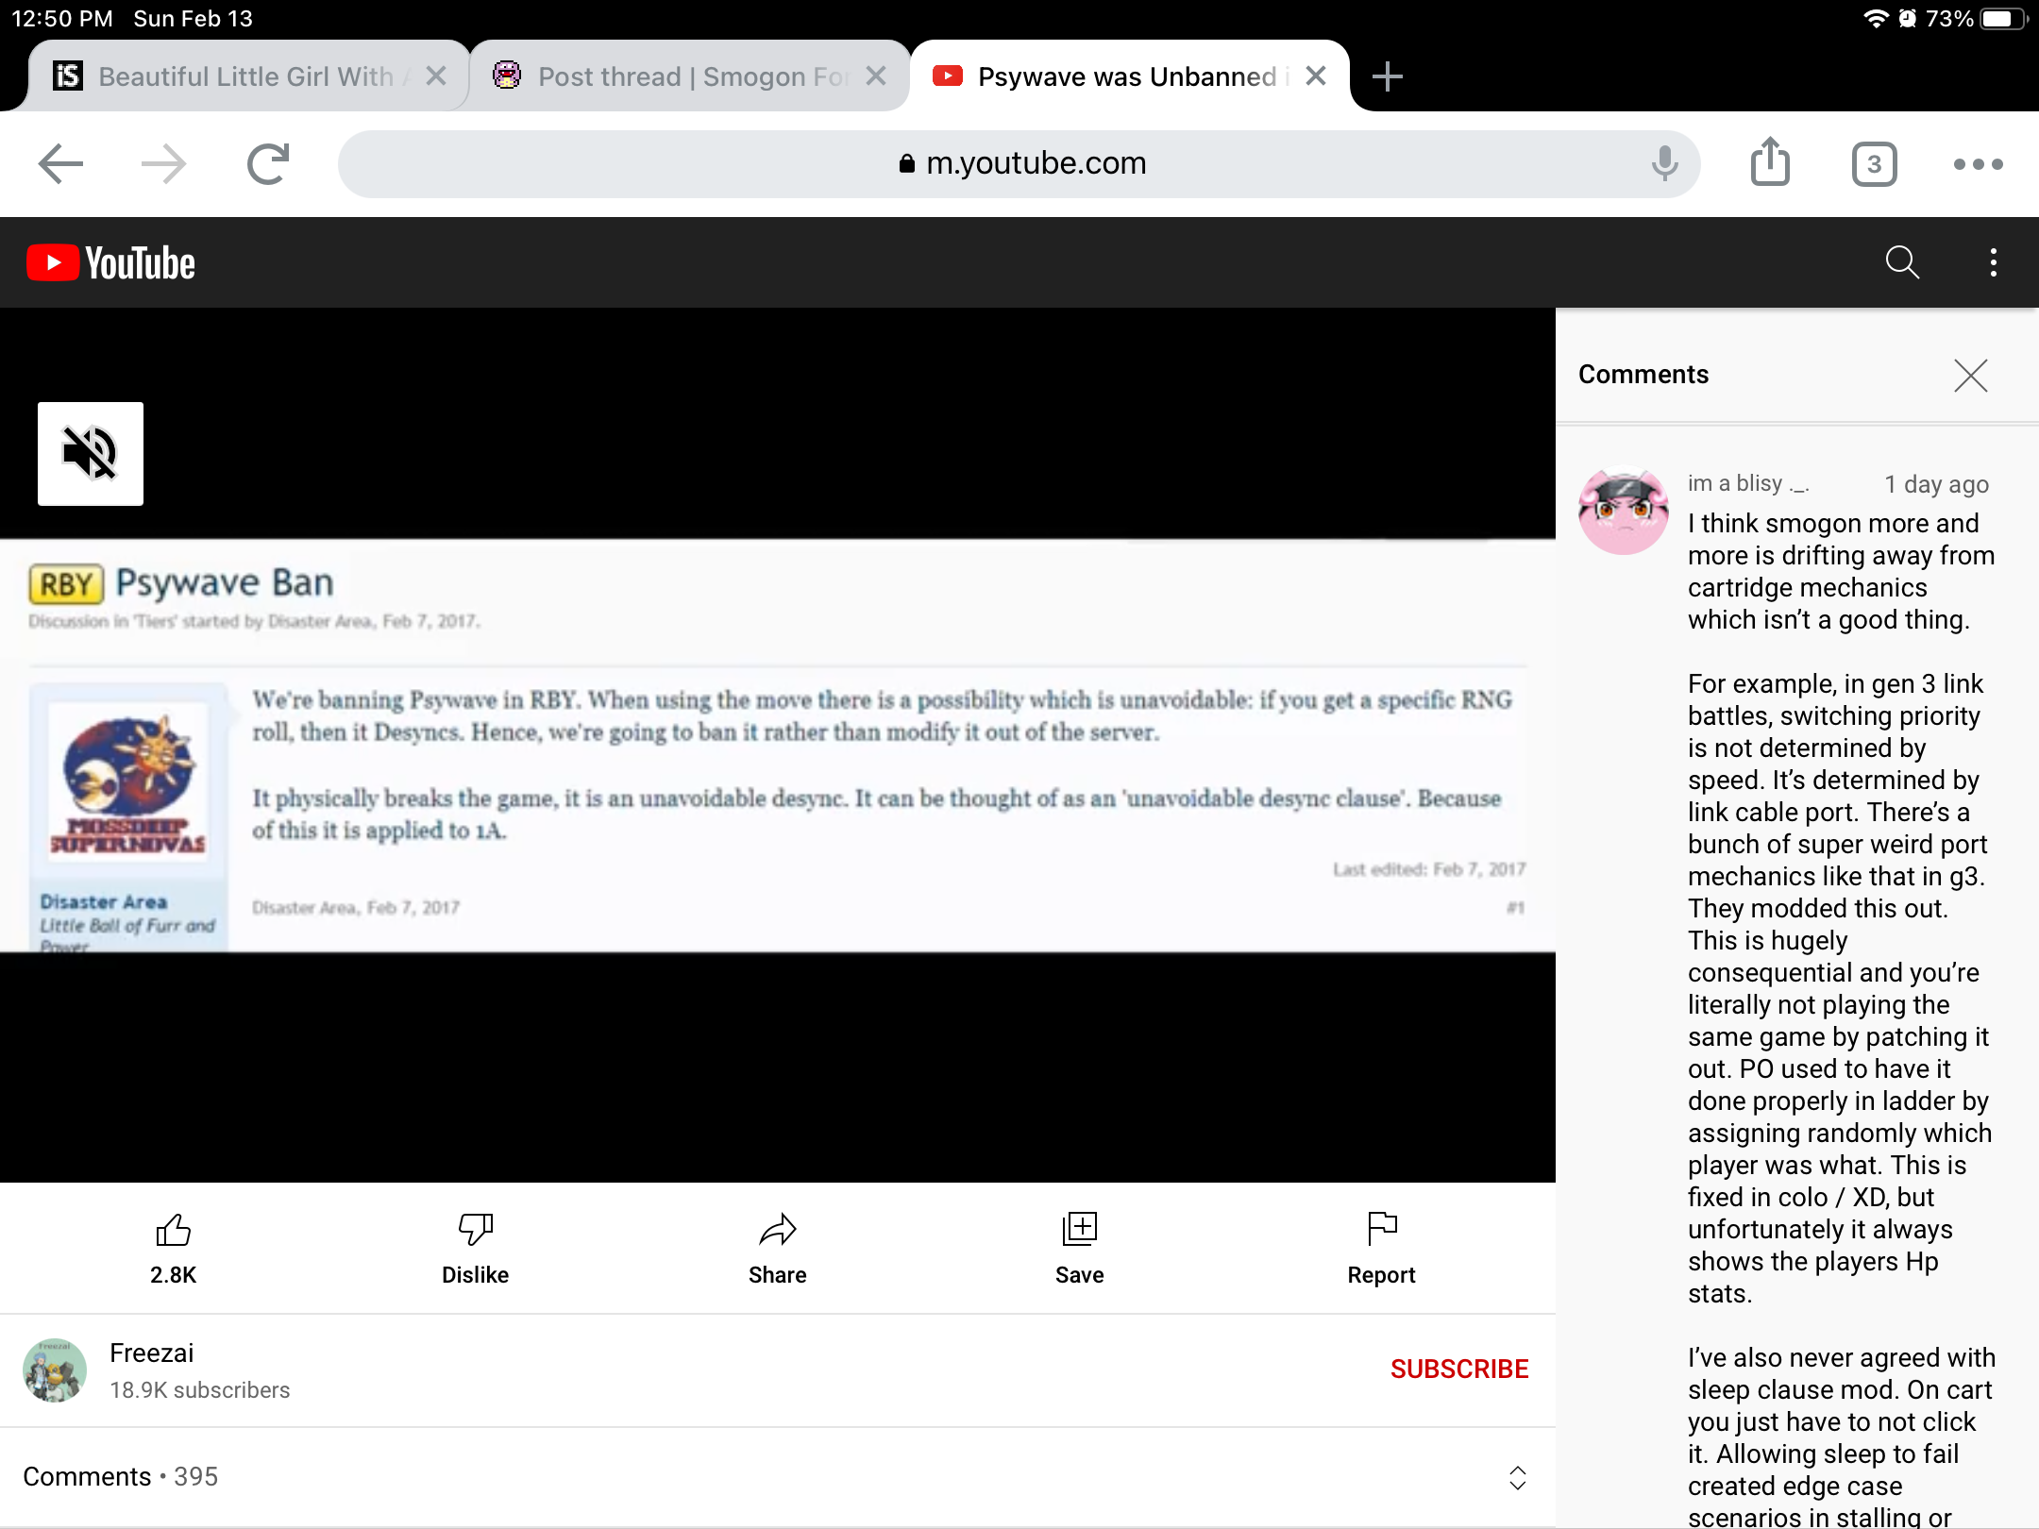Screen dimensions: 2039x1529
Task: Open the YouTube home logo
Action: 111,262
